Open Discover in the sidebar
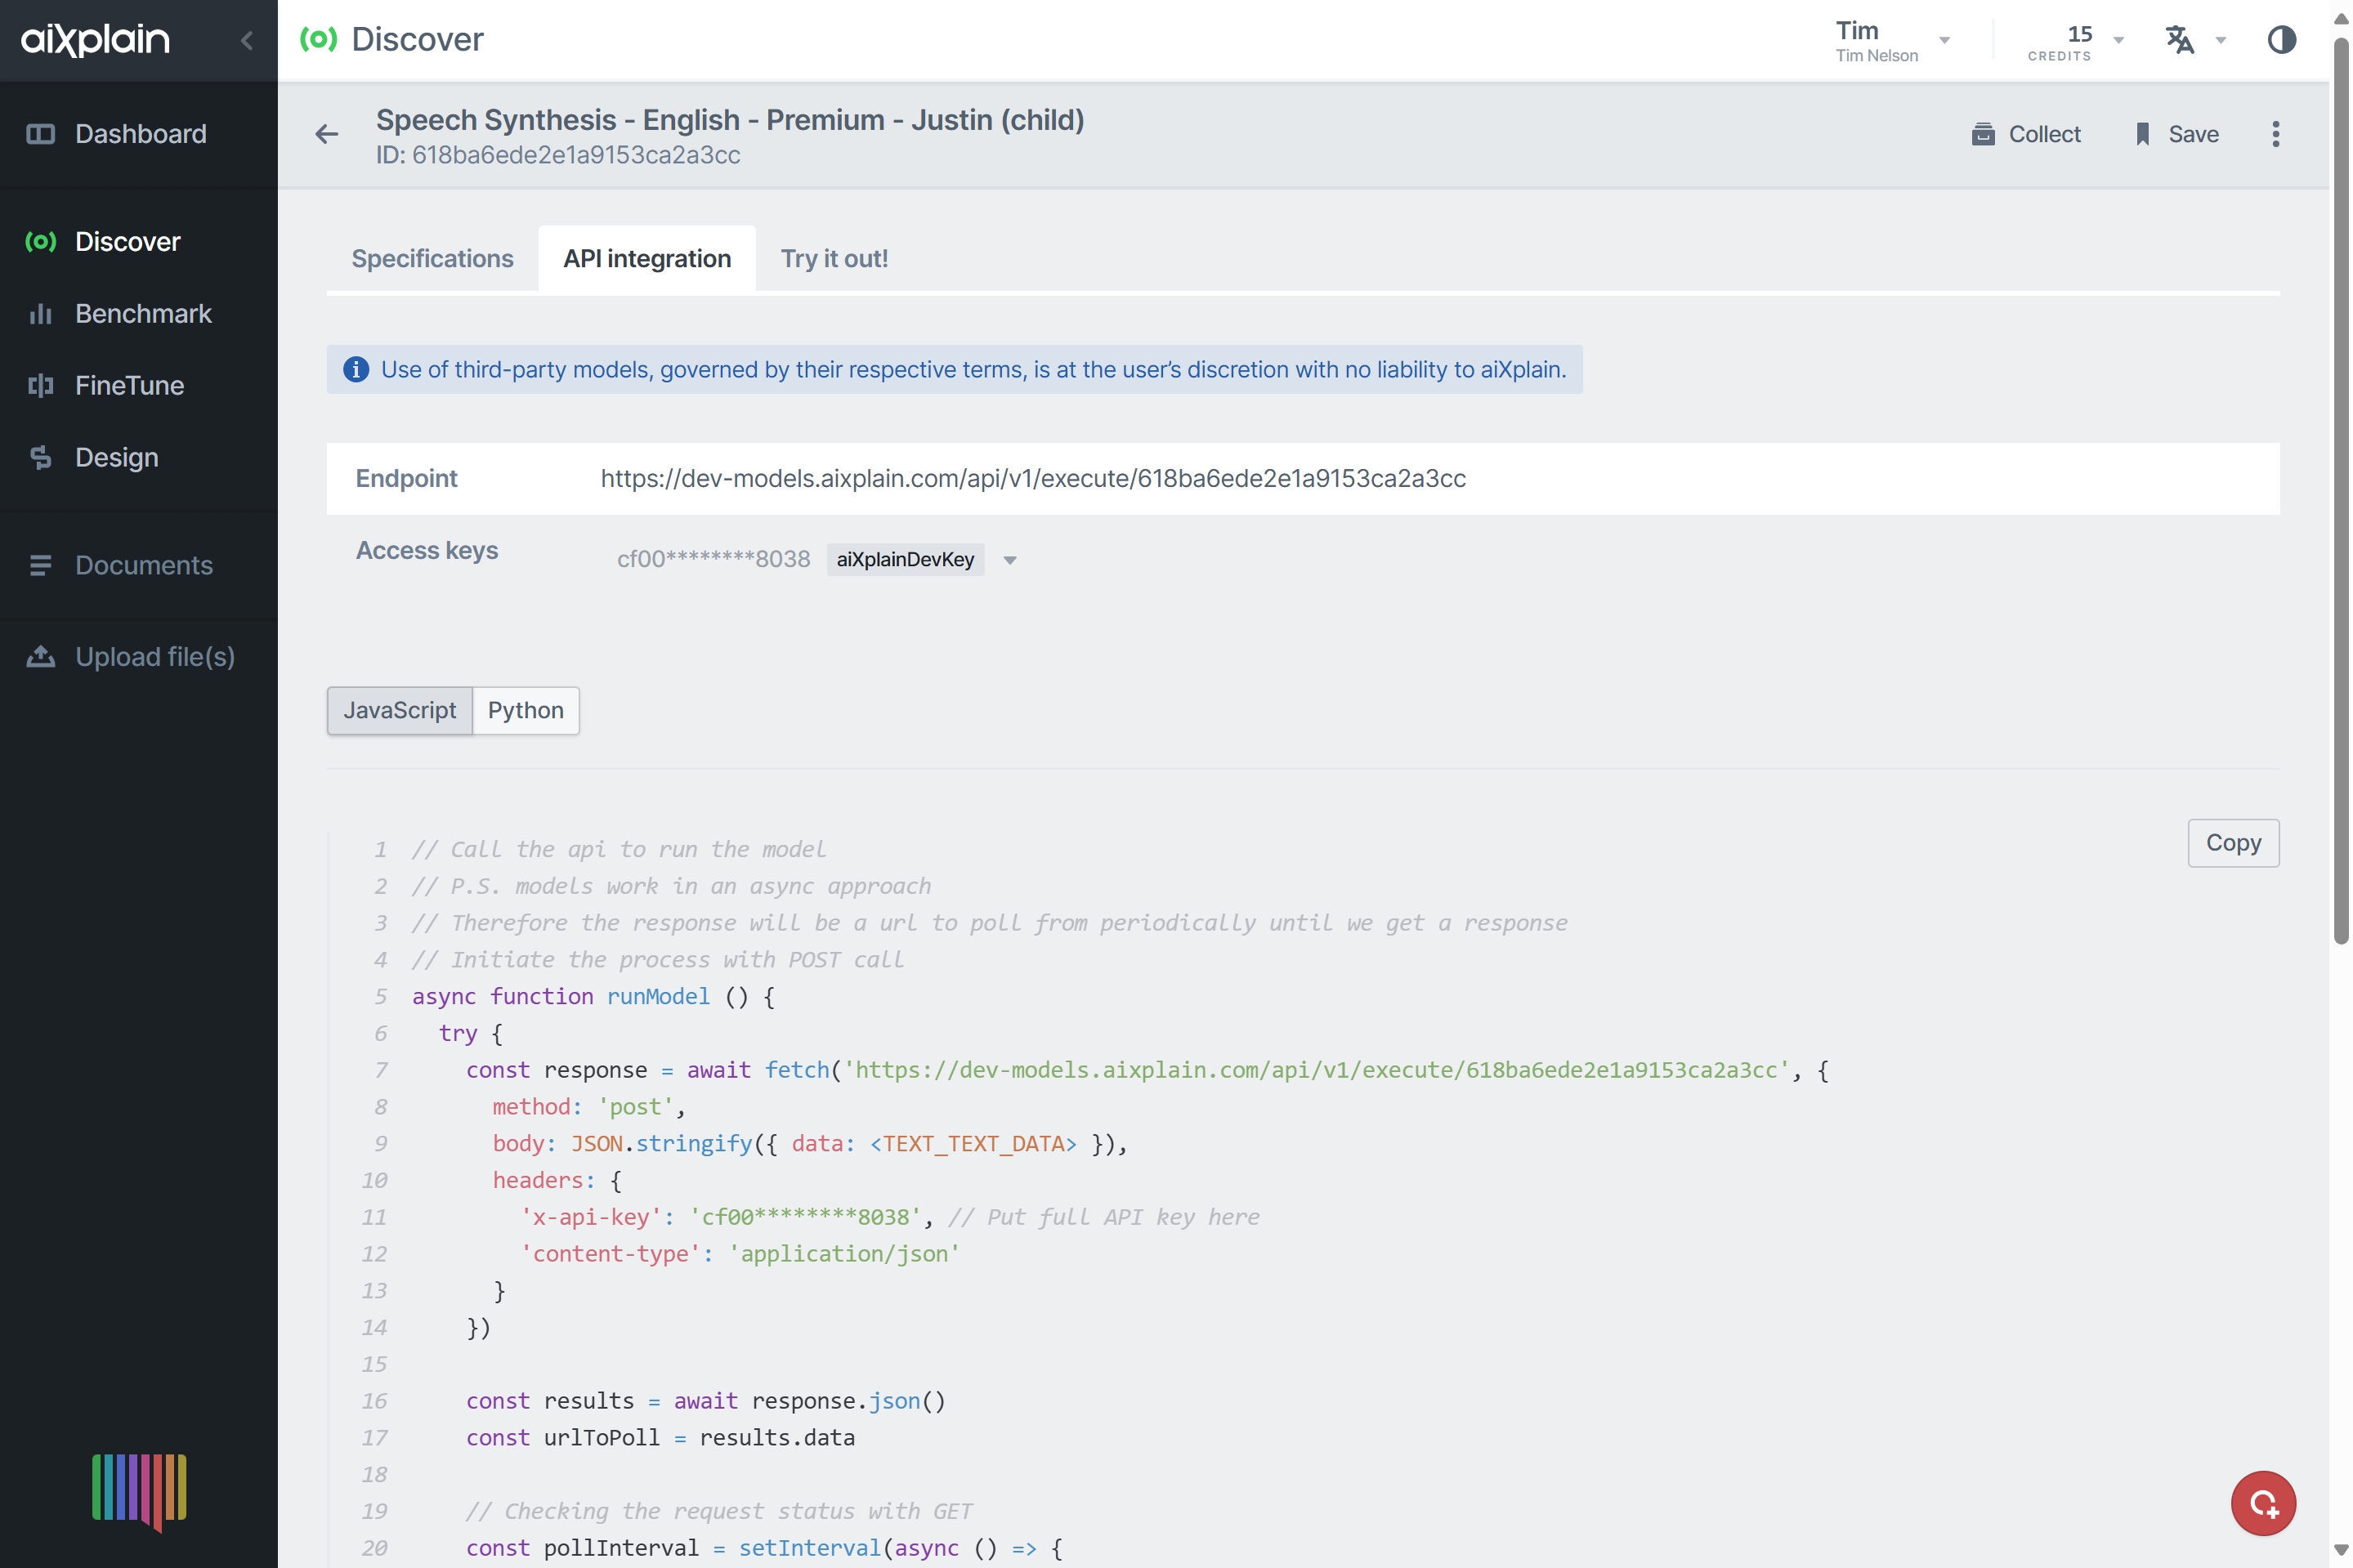 (x=127, y=241)
